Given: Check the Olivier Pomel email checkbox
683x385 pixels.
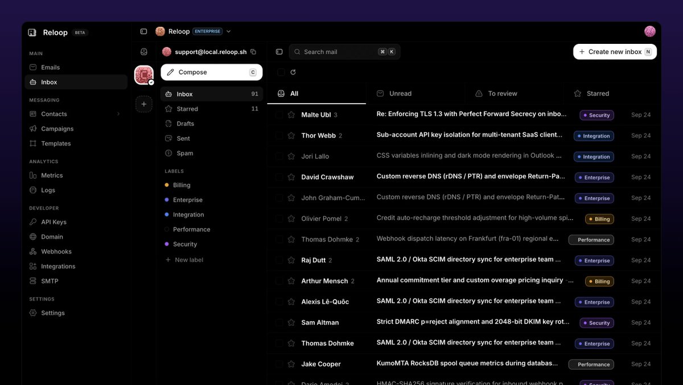Looking at the screenshot, I should pyautogui.click(x=279, y=219).
